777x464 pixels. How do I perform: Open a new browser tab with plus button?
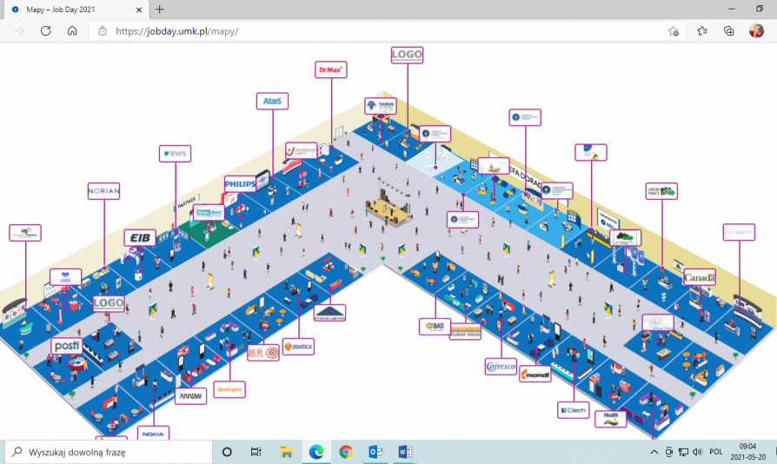click(x=159, y=9)
